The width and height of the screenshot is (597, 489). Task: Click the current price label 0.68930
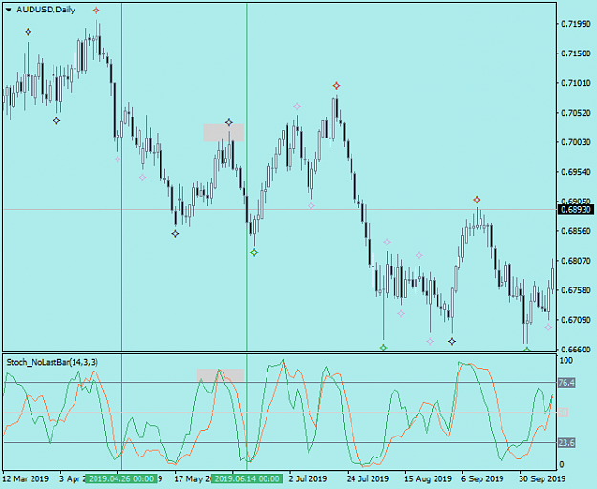tap(575, 210)
